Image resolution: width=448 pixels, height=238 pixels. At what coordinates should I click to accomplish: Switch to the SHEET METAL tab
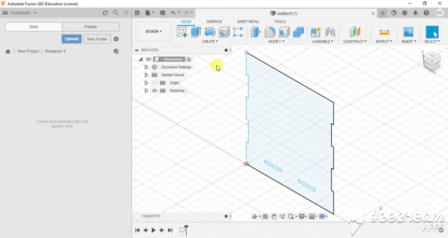click(x=248, y=21)
